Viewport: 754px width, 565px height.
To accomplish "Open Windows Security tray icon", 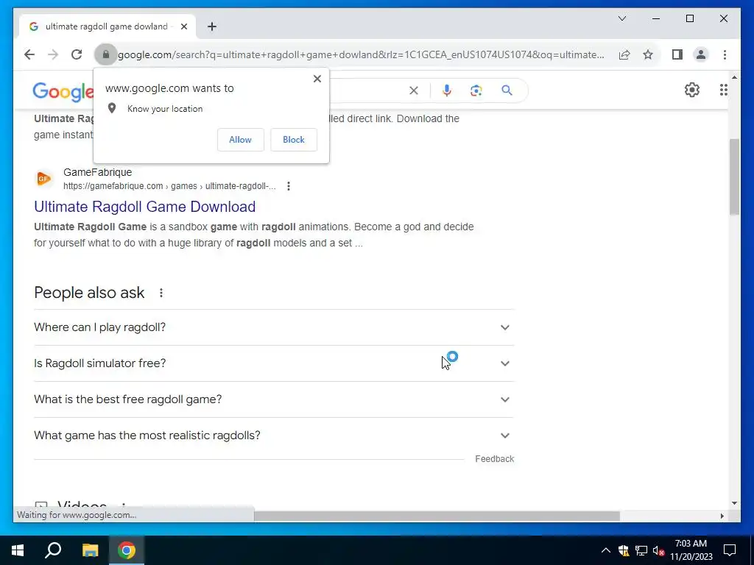I will pos(624,550).
